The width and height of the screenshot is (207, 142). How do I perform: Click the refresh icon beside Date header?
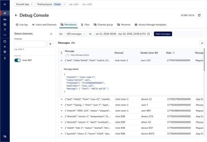point(174,53)
